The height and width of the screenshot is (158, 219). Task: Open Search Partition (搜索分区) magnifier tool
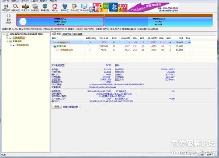[x=15, y=7]
